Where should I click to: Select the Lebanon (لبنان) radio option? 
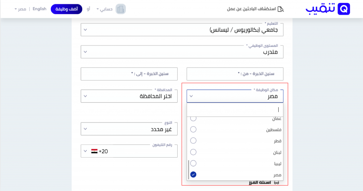coord(193,152)
